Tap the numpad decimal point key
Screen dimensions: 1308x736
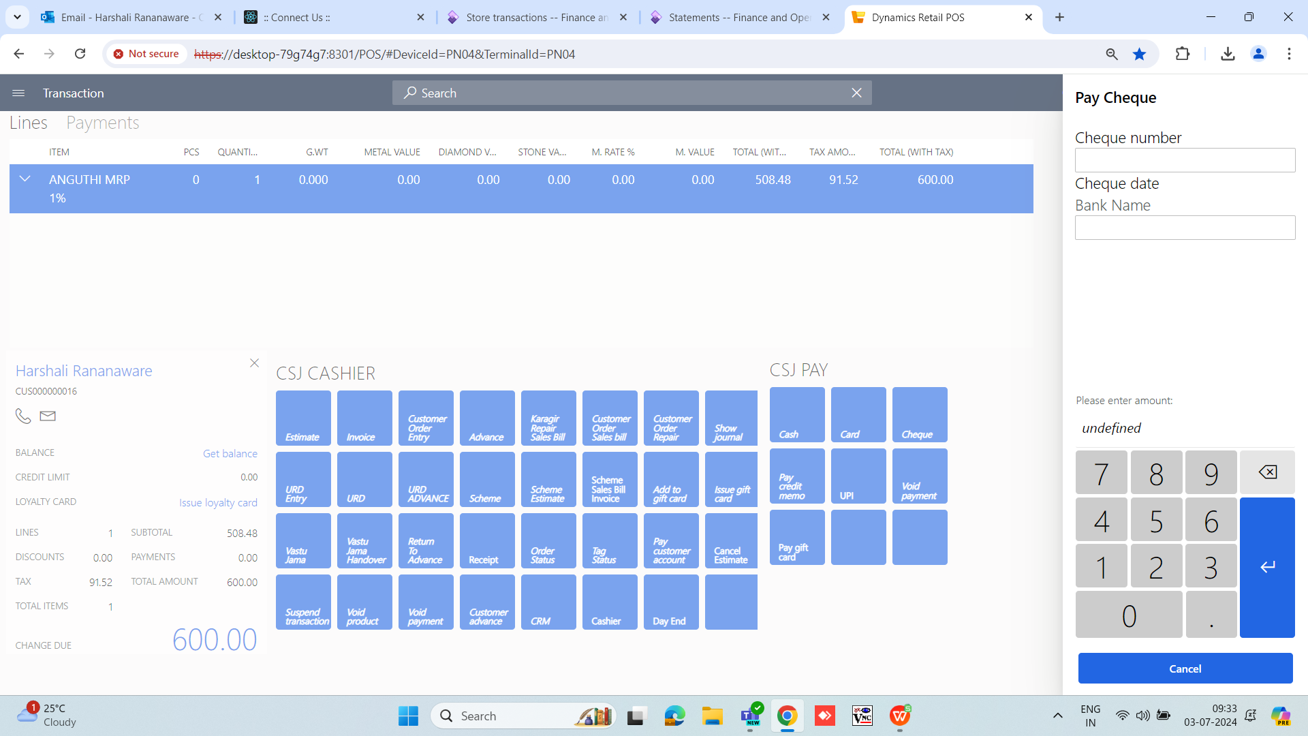click(1211, 615)
